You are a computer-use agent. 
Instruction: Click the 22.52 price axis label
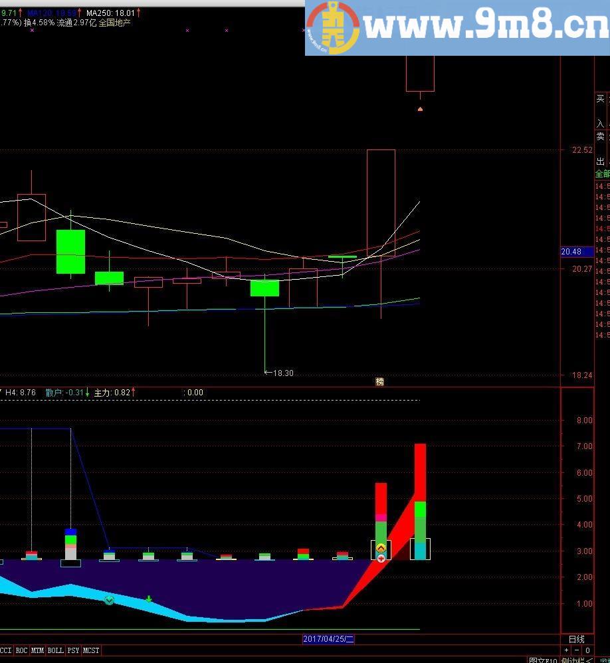(582, 149)
